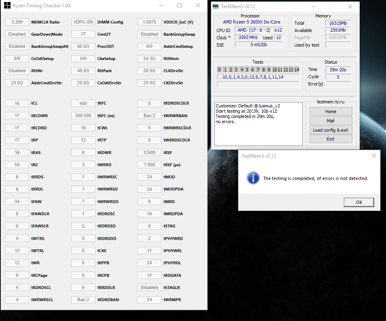Click the GearDownMode Disabled field
This screenshot has width=386, height=321.
click(17, 34)
